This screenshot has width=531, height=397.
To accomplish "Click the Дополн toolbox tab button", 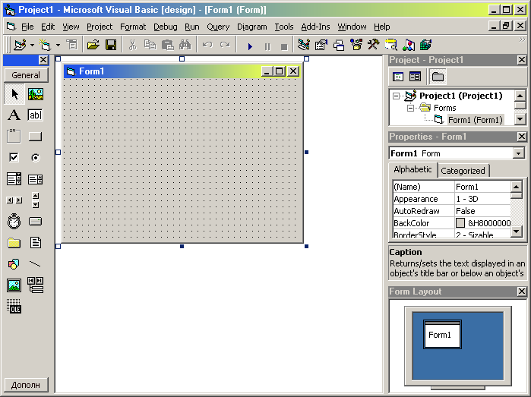I will [x=26, y=385].
